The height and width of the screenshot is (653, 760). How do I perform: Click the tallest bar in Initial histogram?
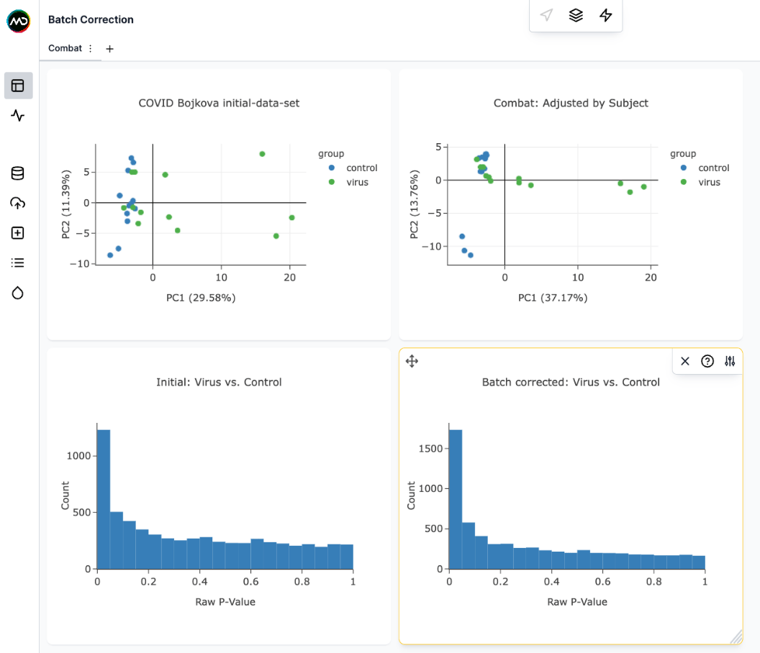(104, 499)
